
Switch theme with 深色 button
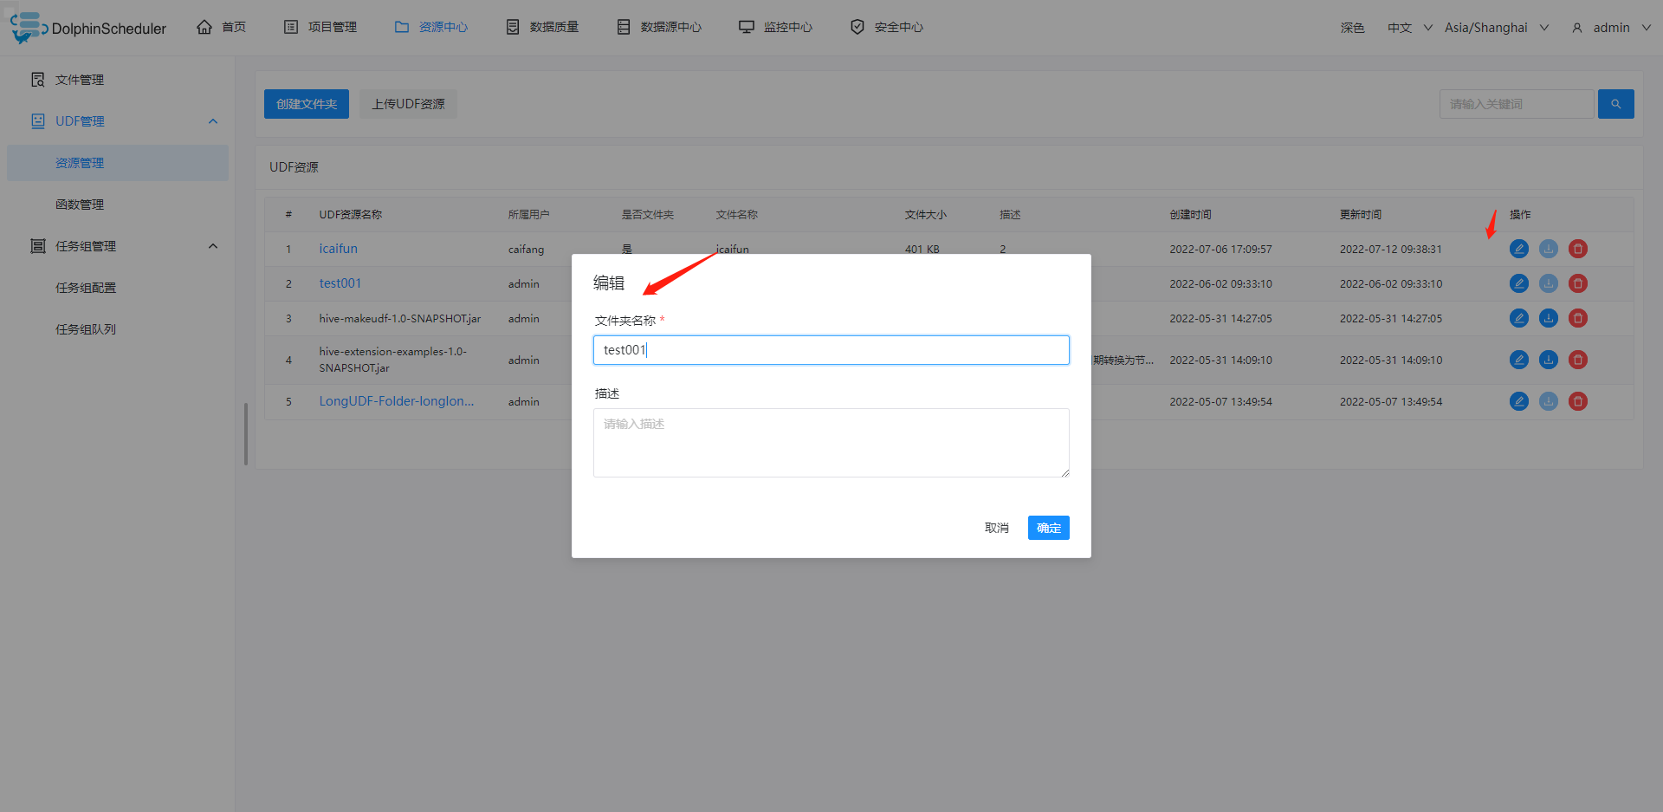point(1352,28)
